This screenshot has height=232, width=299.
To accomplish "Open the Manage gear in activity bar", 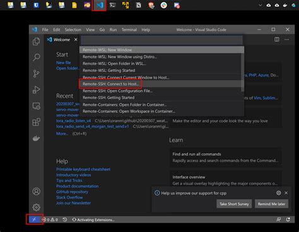I will 36,207.
